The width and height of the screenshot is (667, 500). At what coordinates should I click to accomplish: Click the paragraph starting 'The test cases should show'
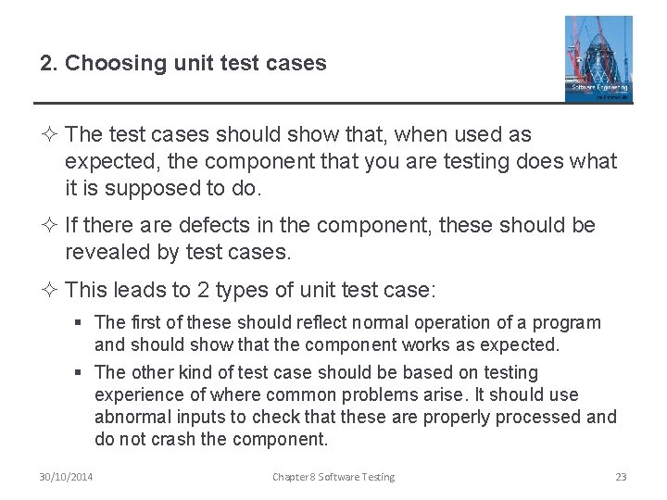coord(340,161)
